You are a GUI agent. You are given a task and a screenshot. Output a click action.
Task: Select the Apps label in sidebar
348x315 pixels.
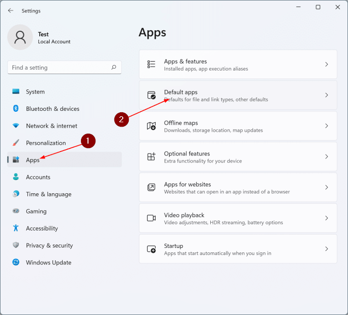[33, 160]
